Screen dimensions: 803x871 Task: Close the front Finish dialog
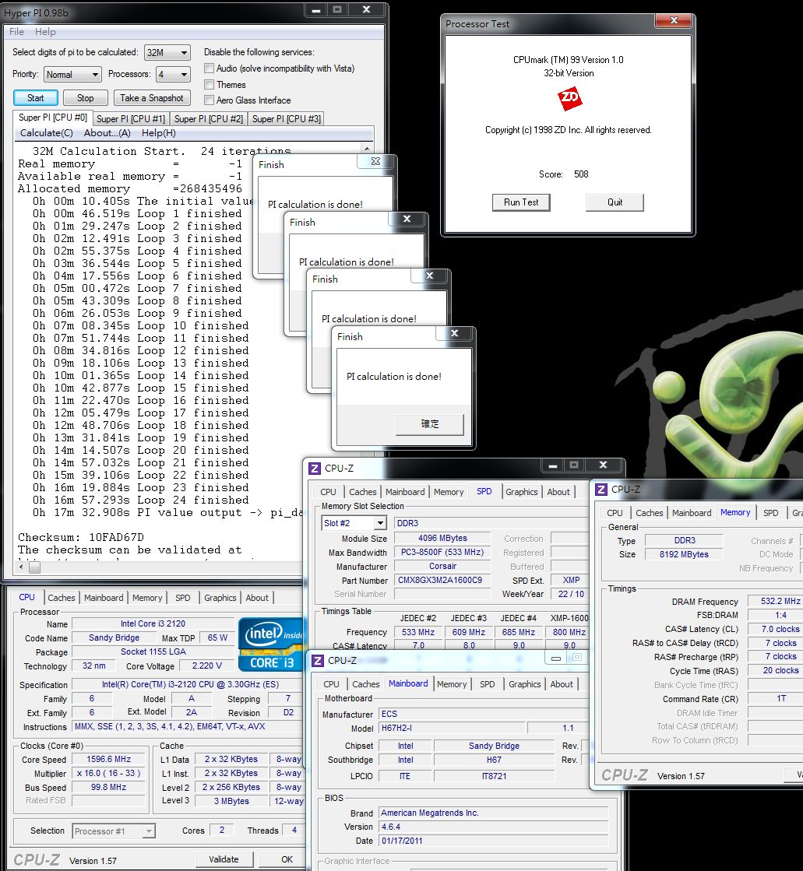click(x=455, y=333)
